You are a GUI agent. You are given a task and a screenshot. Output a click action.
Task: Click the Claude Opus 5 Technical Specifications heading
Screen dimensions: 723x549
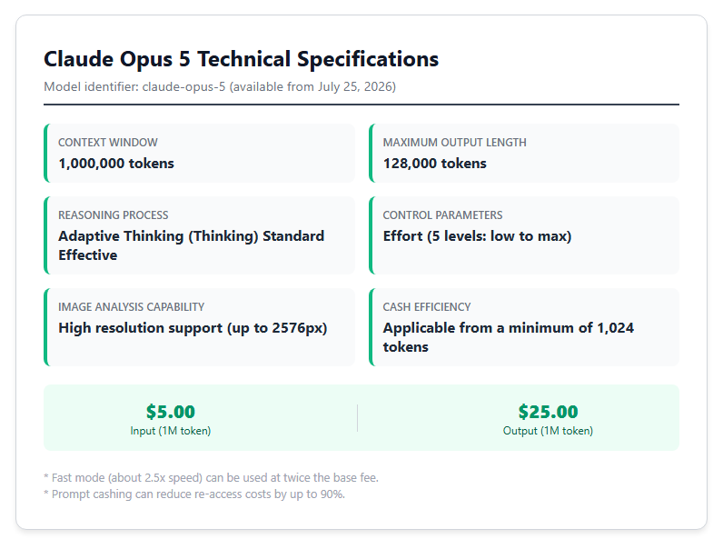(x=242, y=59)
